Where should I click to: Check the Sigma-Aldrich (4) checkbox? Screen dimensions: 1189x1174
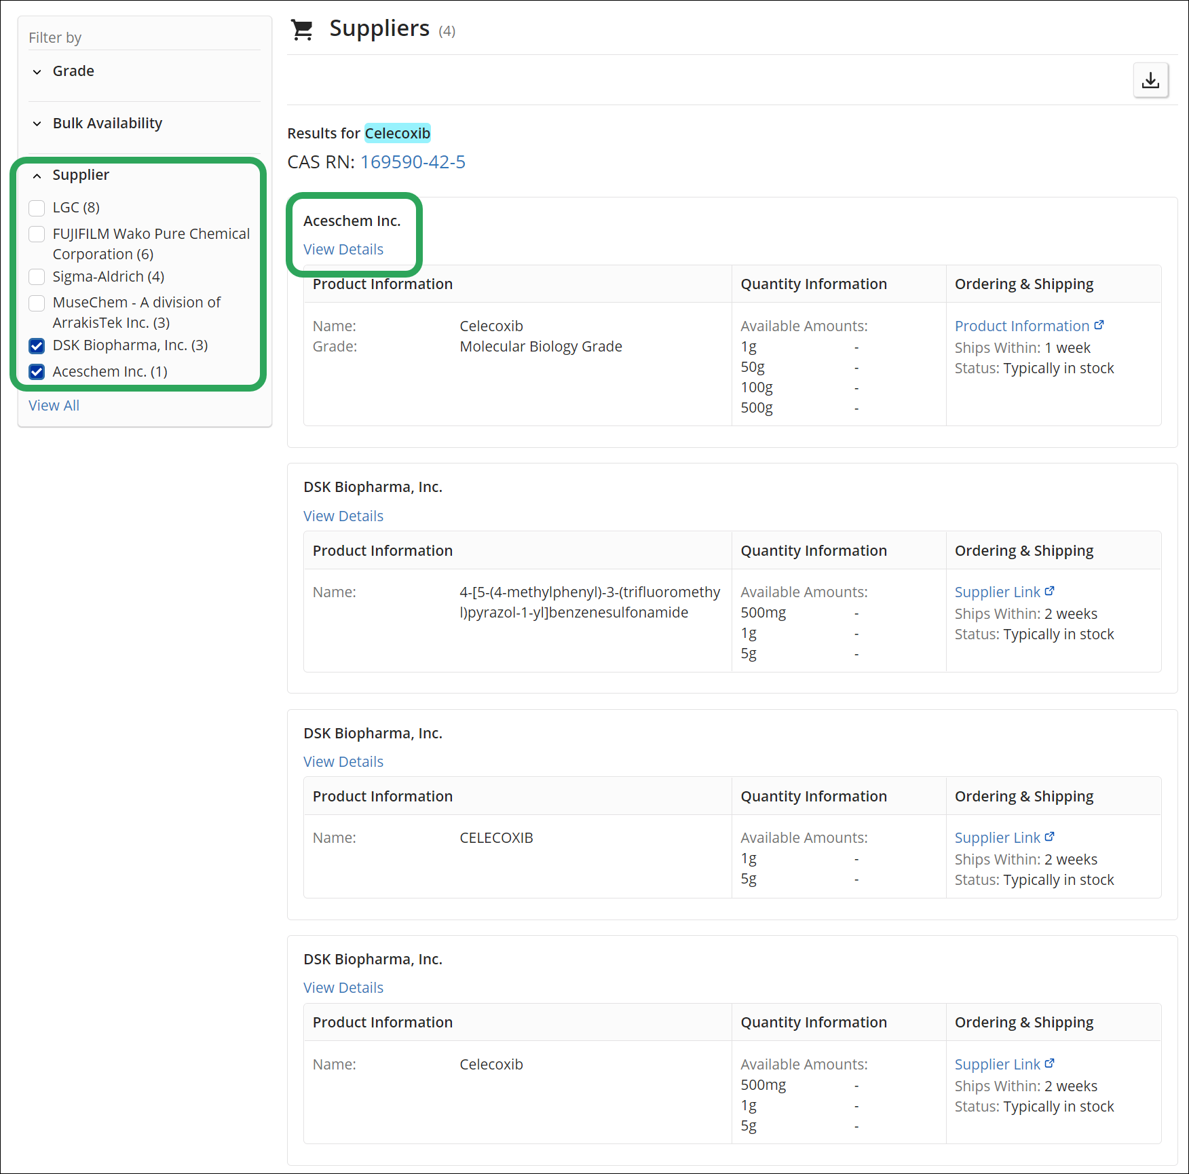pyautogui.click(x=37, y=277)
